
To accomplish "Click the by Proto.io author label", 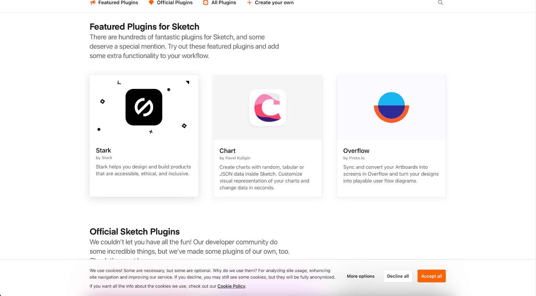I will click(354, 158).
